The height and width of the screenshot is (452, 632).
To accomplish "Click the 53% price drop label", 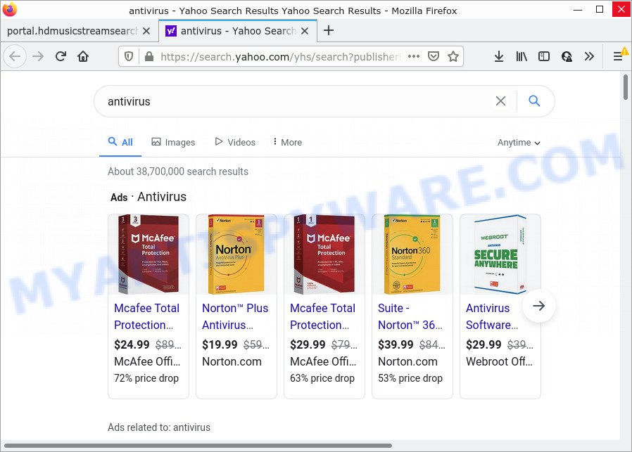I will (410, 378).
